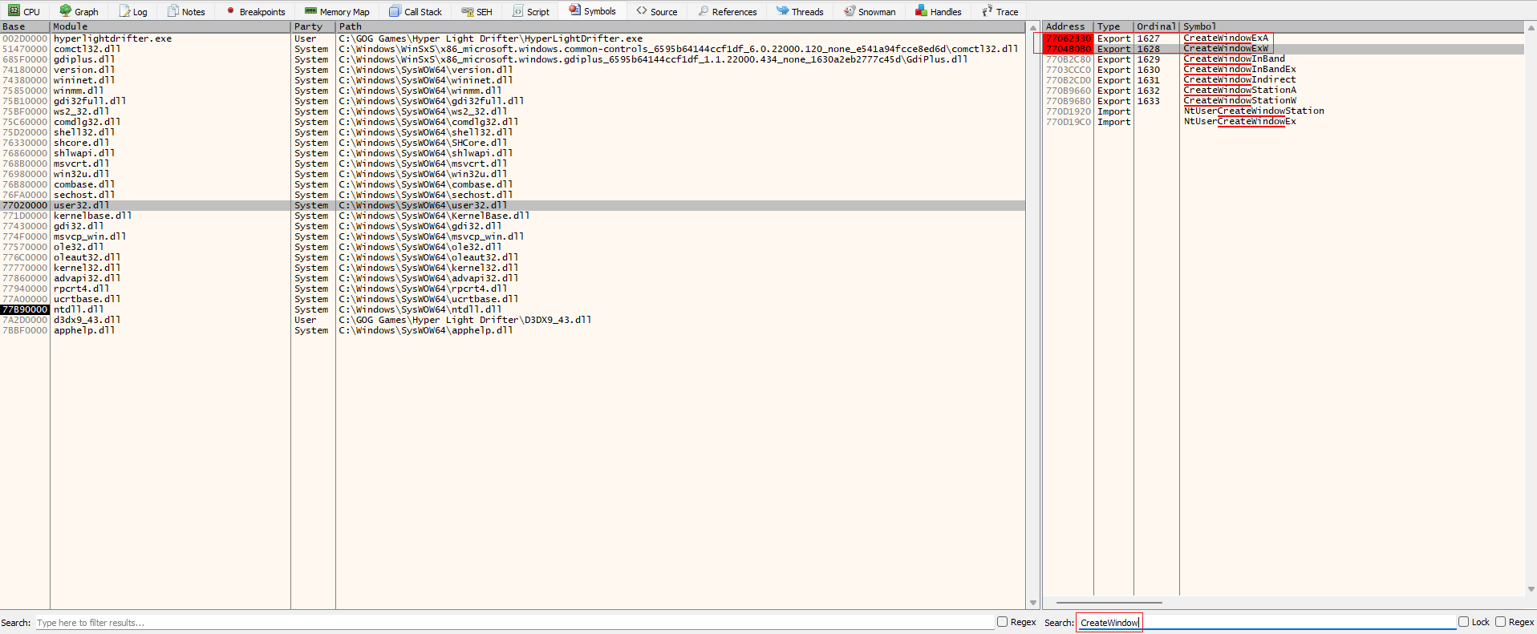
Task: Enable Regex for symbol search
Action: [x=1500, y=622]
